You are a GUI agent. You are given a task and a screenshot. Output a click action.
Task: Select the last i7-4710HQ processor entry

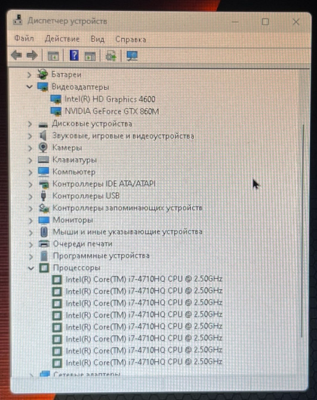tap(144, 362)
